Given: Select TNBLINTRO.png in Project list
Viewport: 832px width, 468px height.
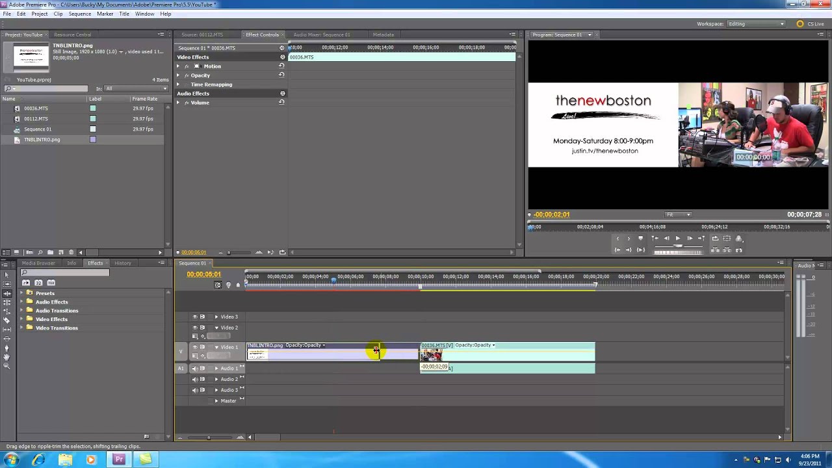Looking at the screenshot, I should tap(42, 140).
